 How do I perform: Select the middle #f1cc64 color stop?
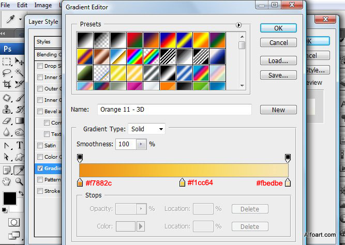182,182
